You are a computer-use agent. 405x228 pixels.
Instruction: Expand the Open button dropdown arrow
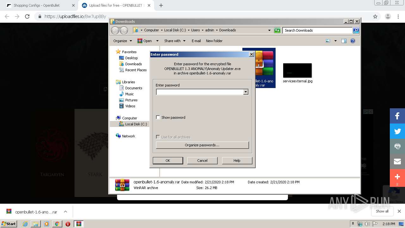tap(157, 41)
